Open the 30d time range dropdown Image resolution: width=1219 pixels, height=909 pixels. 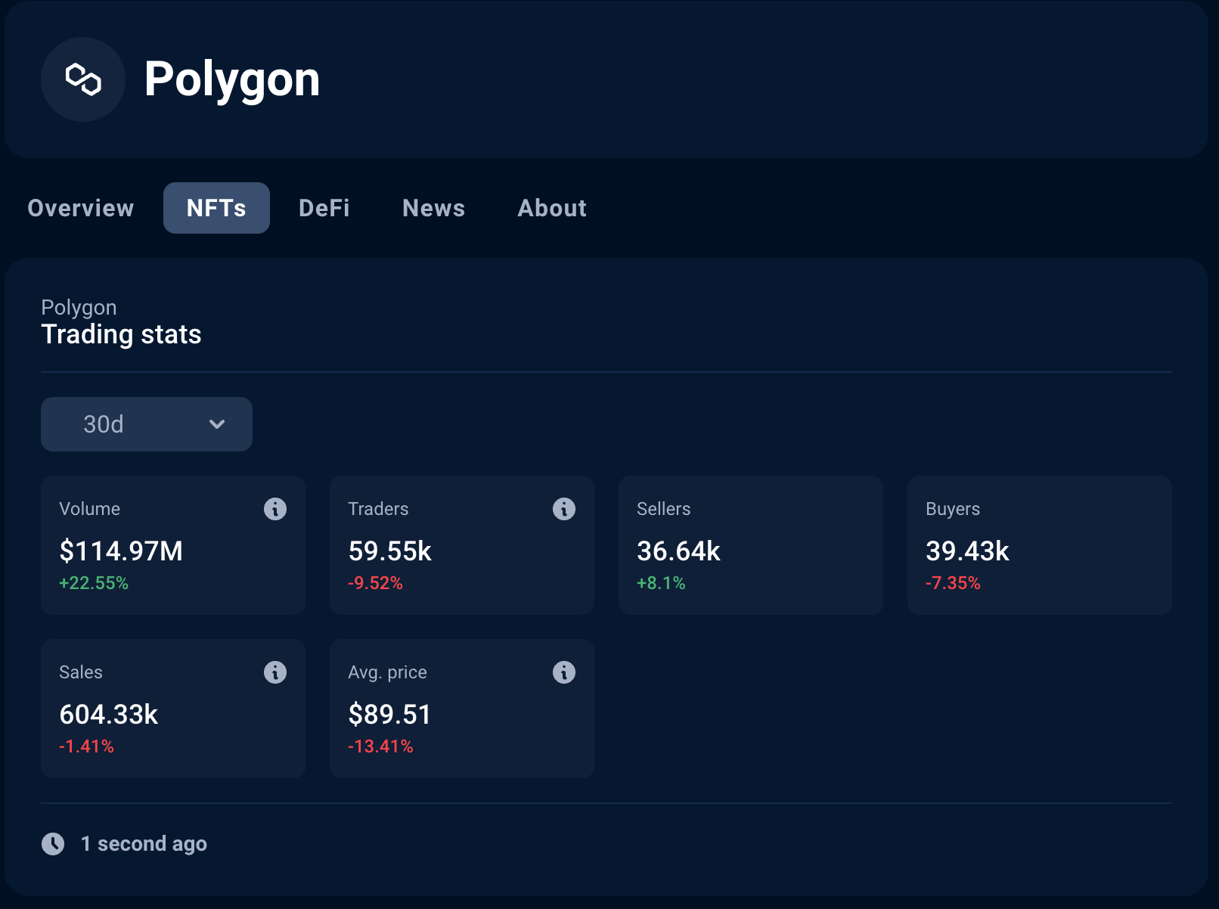(x=147, y=424)
